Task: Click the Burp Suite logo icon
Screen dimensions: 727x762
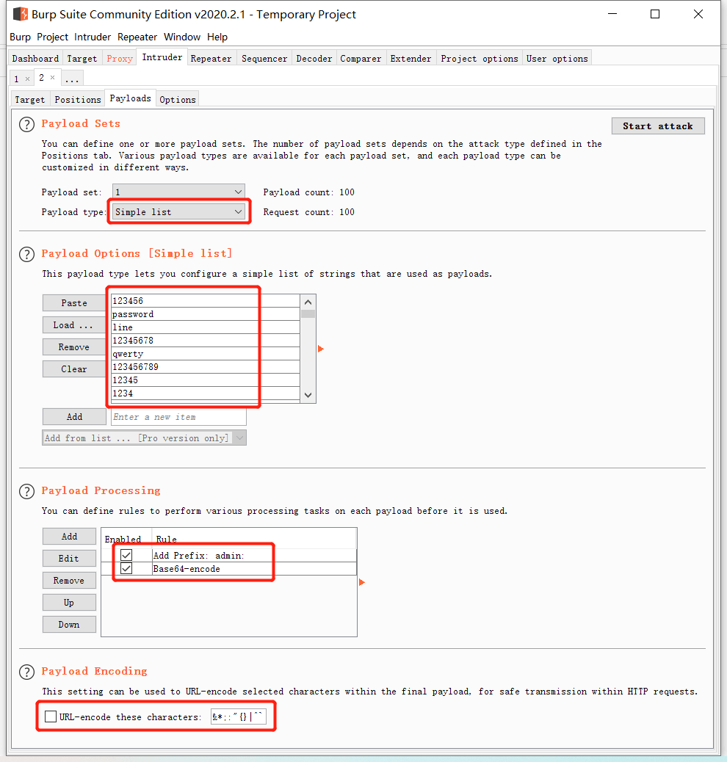Action: click(21, 14)
